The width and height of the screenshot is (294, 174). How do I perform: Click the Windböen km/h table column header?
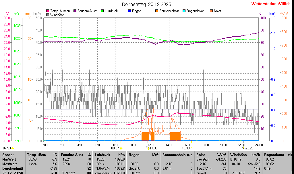click(245, 155)
